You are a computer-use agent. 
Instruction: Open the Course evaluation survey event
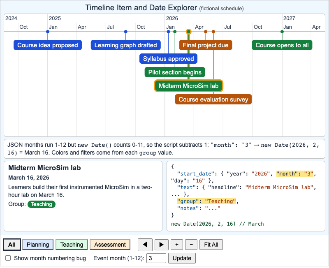coord(213,99)
